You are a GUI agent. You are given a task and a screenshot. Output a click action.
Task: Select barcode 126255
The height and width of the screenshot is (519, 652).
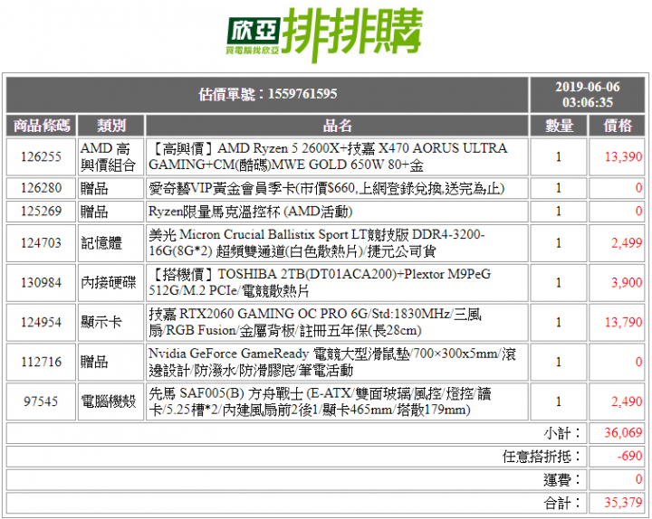41,157
